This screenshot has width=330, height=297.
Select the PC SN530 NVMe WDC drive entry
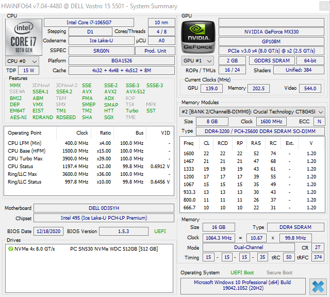pos(89,249)
